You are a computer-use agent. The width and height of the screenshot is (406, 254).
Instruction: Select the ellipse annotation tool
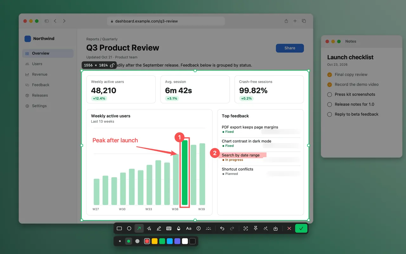pyautogui.click(x=129, y=228)
